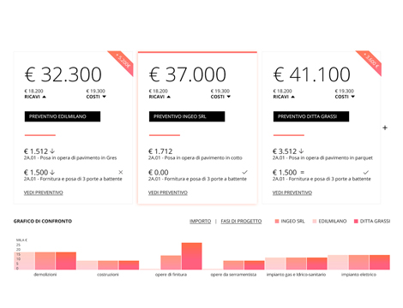The width and height of the screenshot is (403, 308).
Task: Open Vedi Preventivo link in Ingeo card
Action: pos(168,192)
